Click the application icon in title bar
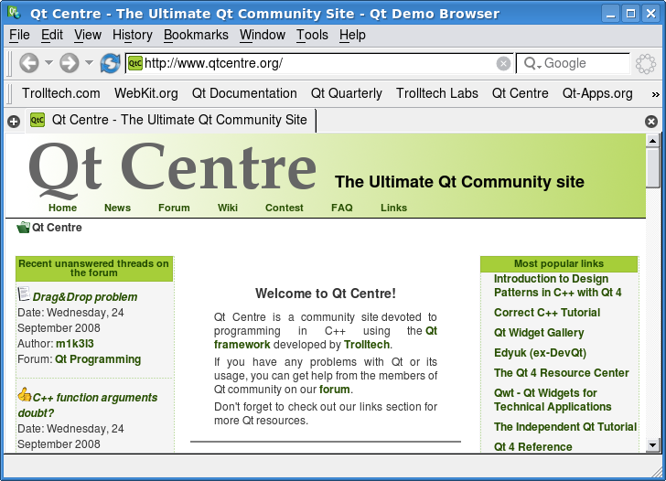666x481 pixels. coord(14,13)
